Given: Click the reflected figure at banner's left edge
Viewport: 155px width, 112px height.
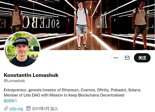Looking at the screenshot, I should point(16,18).
